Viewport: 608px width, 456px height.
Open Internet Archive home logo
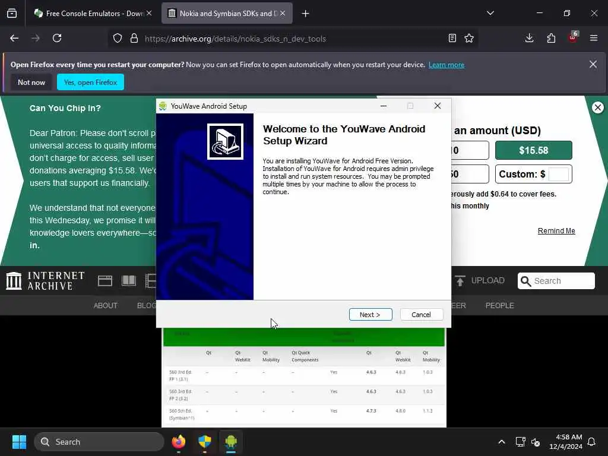(x=45, y=281)
